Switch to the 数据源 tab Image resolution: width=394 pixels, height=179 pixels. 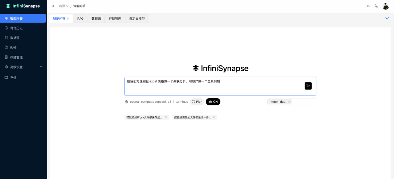coord(96,19)
